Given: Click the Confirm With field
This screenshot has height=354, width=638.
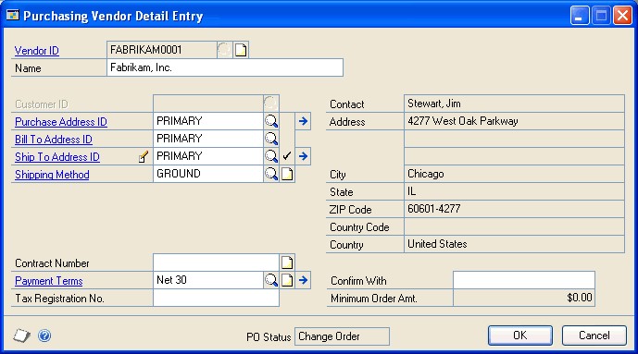Looking at the screenshot, I should point(524,280).
